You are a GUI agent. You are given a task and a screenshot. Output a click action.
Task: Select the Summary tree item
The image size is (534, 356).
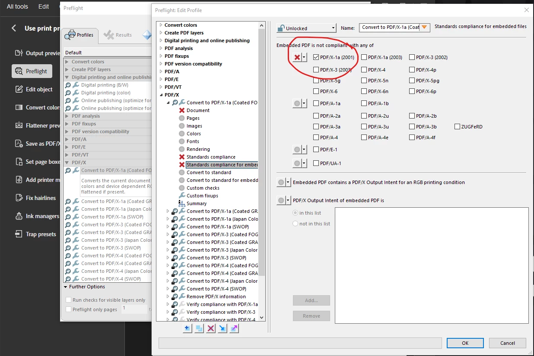(x=192, y=203)
